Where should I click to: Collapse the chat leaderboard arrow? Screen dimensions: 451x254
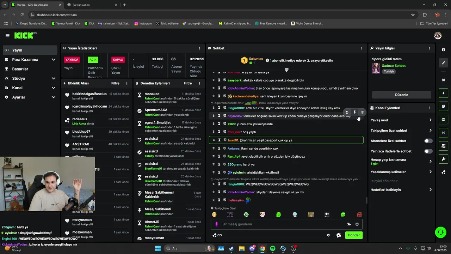click(x=286, y=70)
